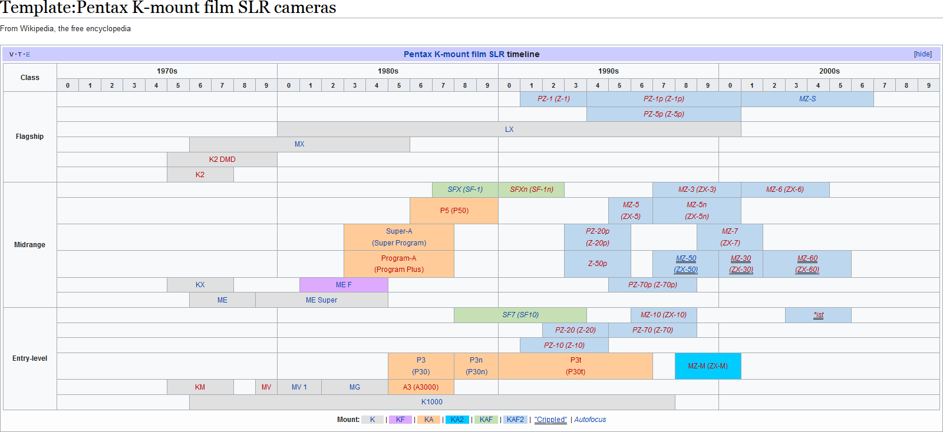Open the MV 1 camera link
The height and width of the screenshot is (432, 943).
coord(299,387)
